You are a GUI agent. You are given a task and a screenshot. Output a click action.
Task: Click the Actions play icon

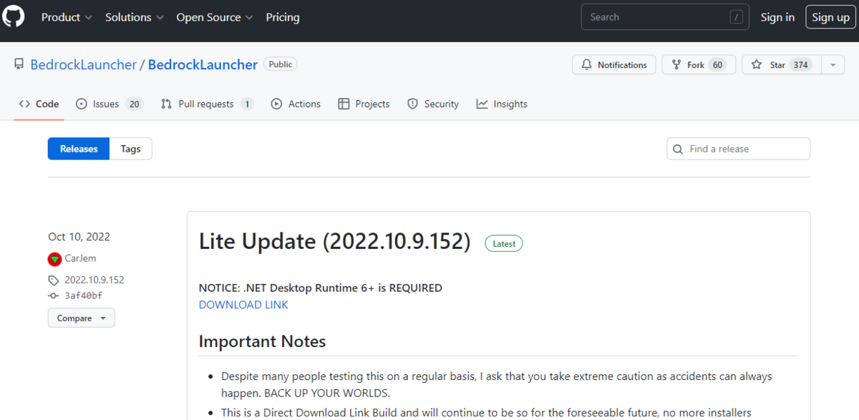(x=276, y=104)
